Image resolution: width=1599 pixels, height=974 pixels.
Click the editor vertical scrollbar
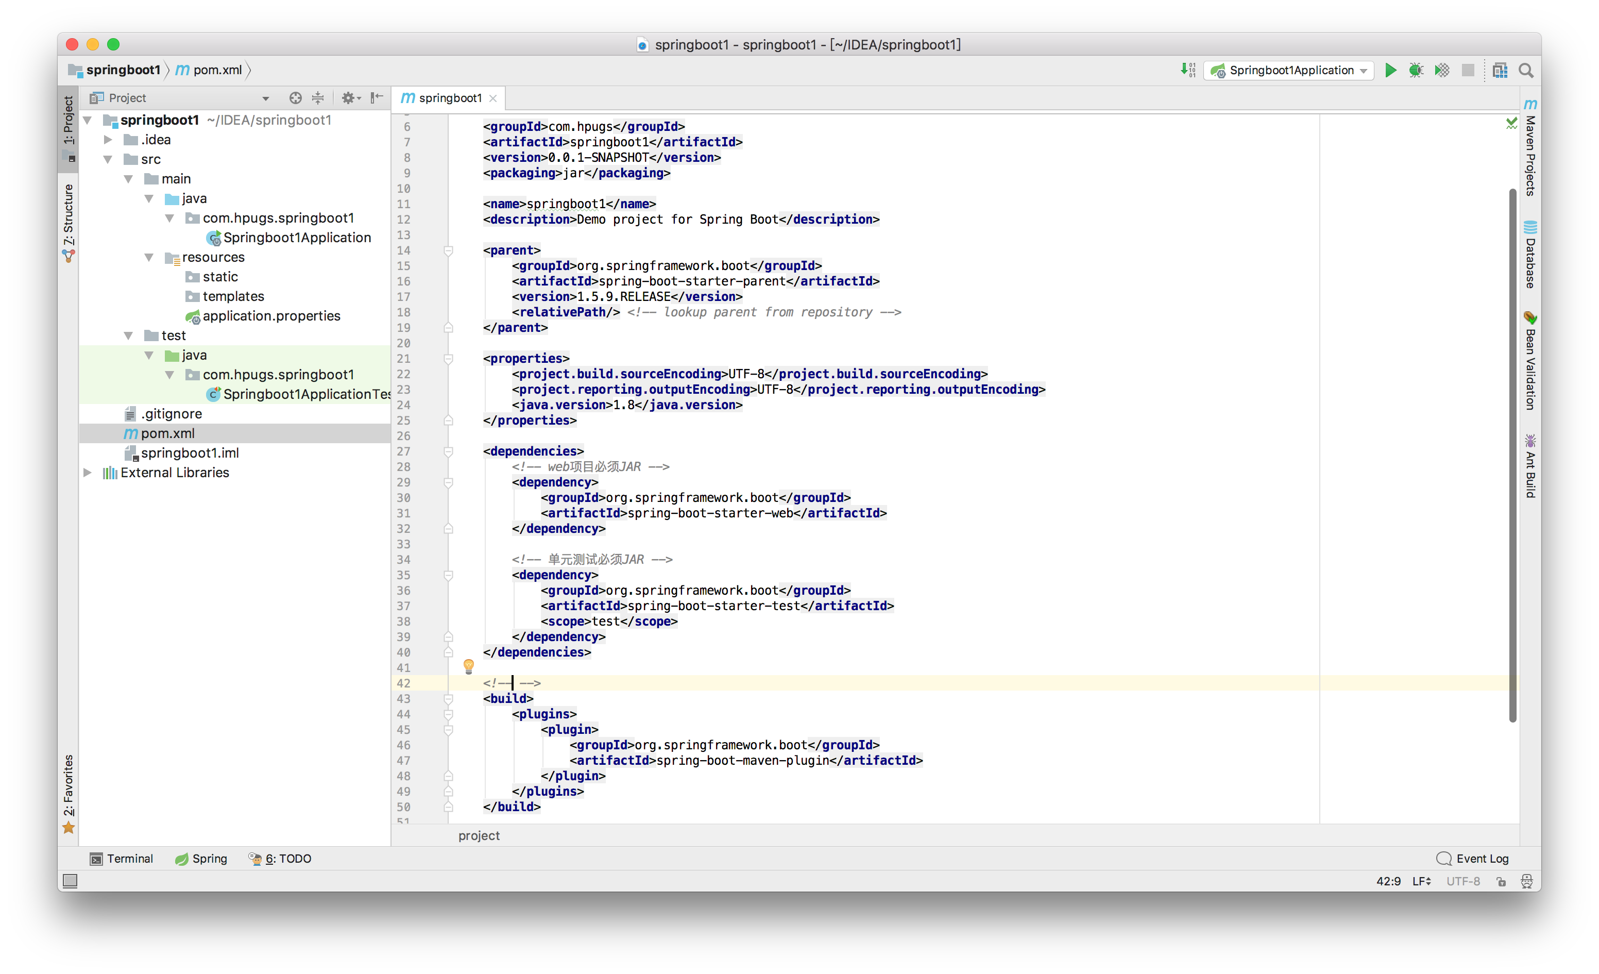pos(1512,455)
